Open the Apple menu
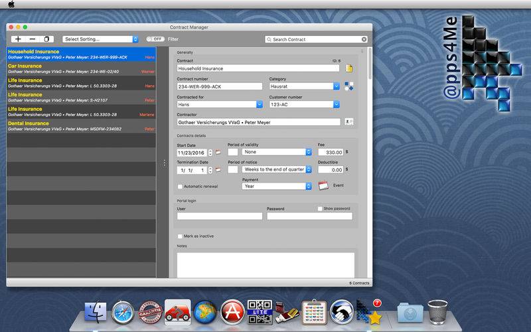The height and width of the screenshot is (332, 531). [11, 4]
